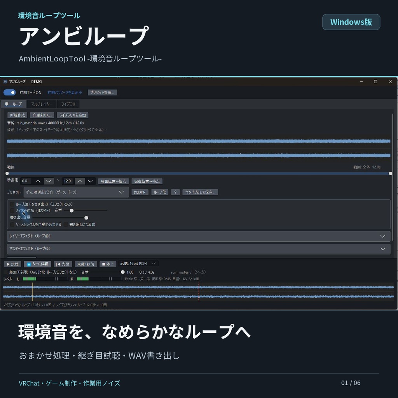The width and height of the screenshot is (398, 398).
Task: Click the L channel level meter
Action: (46, 279)
